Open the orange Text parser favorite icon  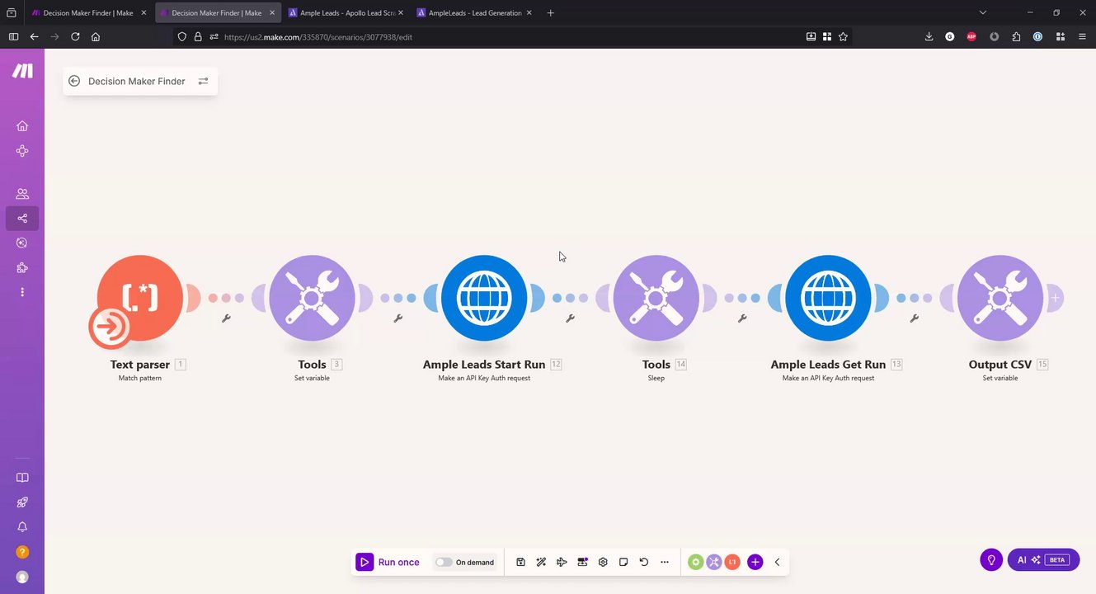tap(732, 562)
